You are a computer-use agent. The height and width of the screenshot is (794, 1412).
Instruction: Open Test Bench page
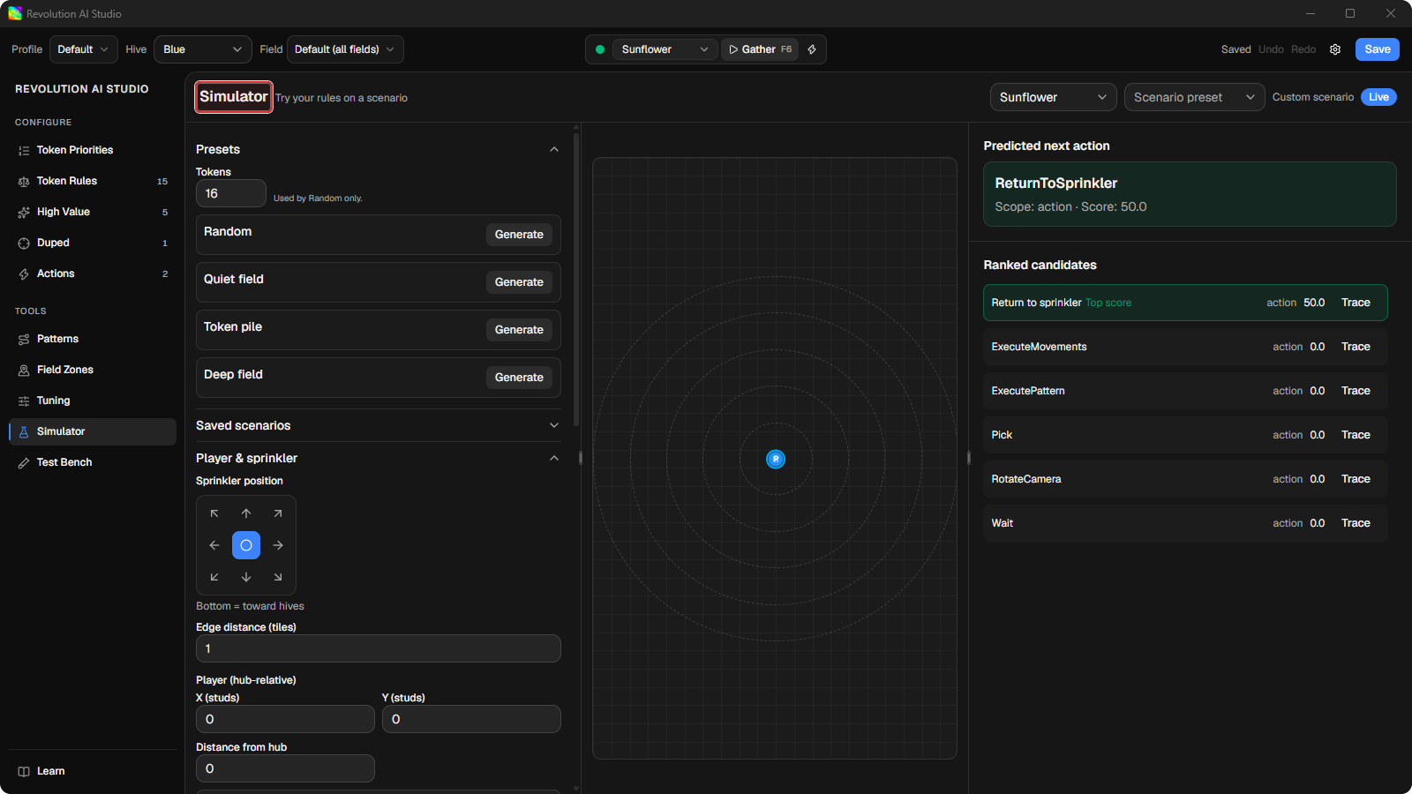click(x=93, y=462)
